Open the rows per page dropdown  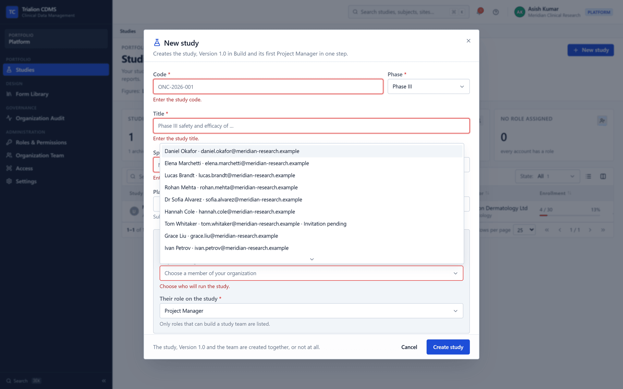(x=525, y=230)
